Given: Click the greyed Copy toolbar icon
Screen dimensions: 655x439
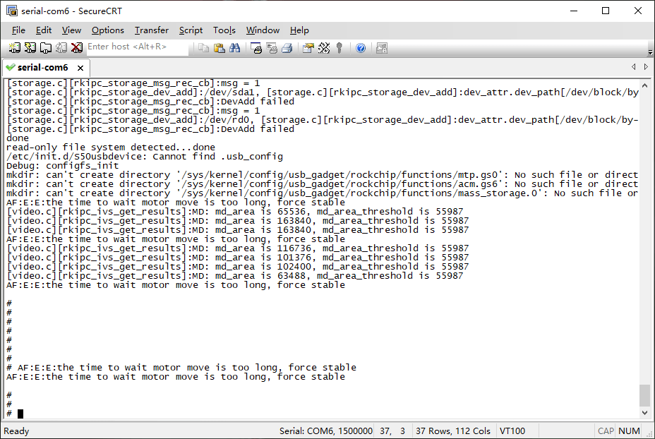Looking at the screenshot, I should (203, 48).
